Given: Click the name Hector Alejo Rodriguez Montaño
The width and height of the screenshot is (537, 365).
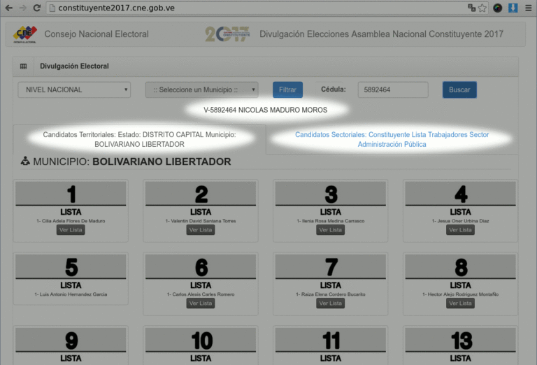Looking at the screenshot, I should (x=463, y=294).
